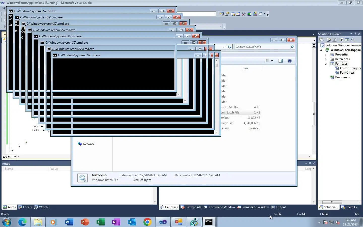Image resolution: width=363 pixels, height=227 pixels.
Task: Open Solution Explorer window position dropdown arrow
Action: [x=351, y=34]
